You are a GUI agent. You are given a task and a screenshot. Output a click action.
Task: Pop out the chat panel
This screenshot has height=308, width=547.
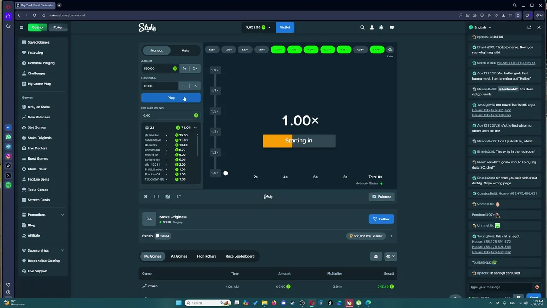[x=529, y=27]
